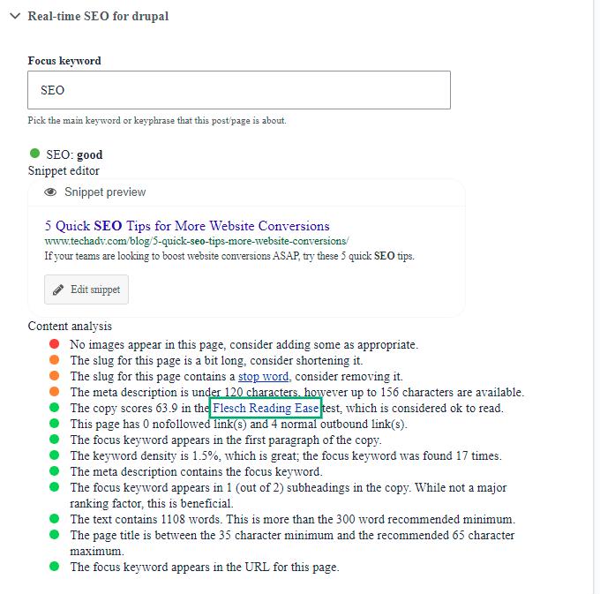Click the orange dot for stop word warning
This screenshot has height=594, width=600.
[x=55, y=376]
